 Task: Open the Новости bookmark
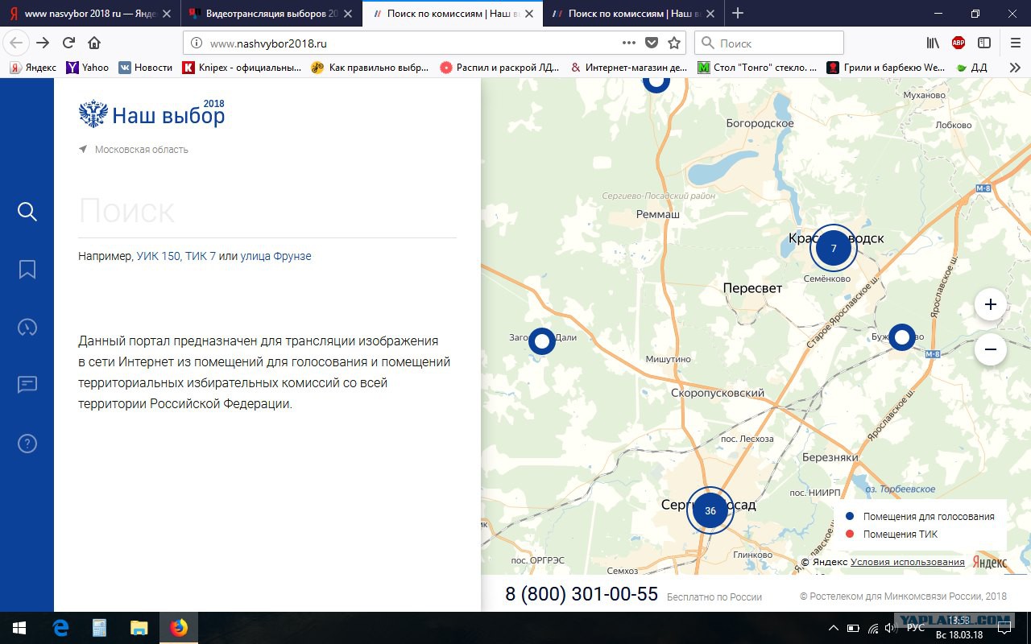tap(146, 68)
